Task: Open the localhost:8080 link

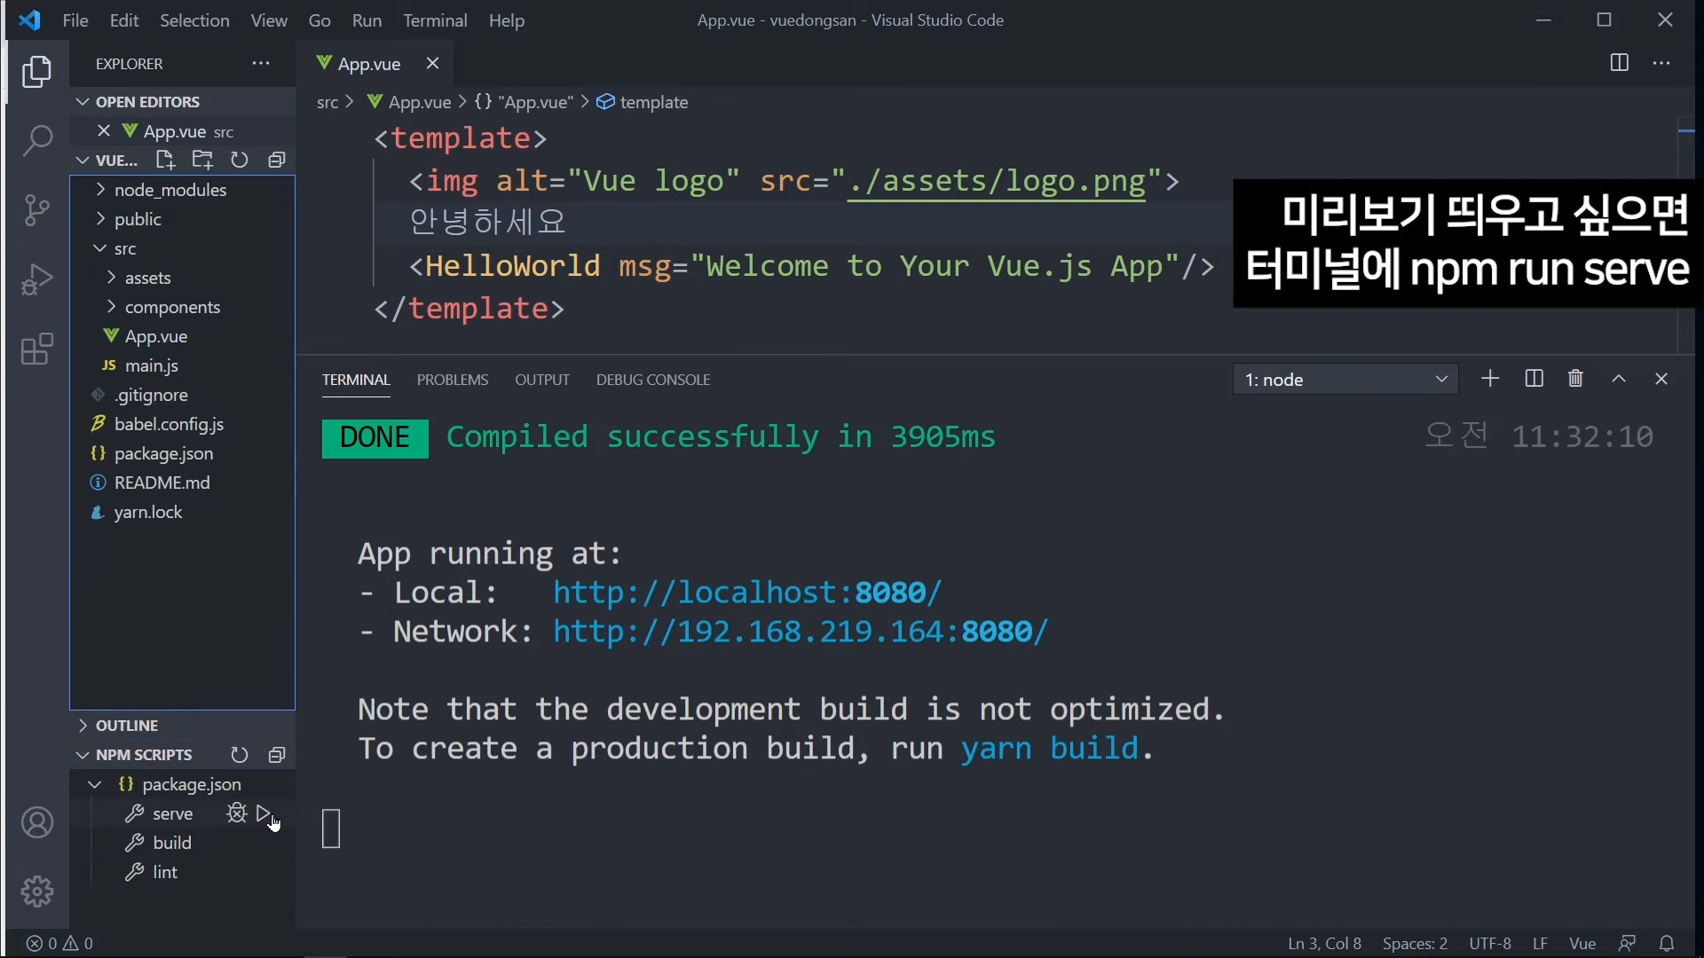Action: pyautogui.click(x=746, y=593)
